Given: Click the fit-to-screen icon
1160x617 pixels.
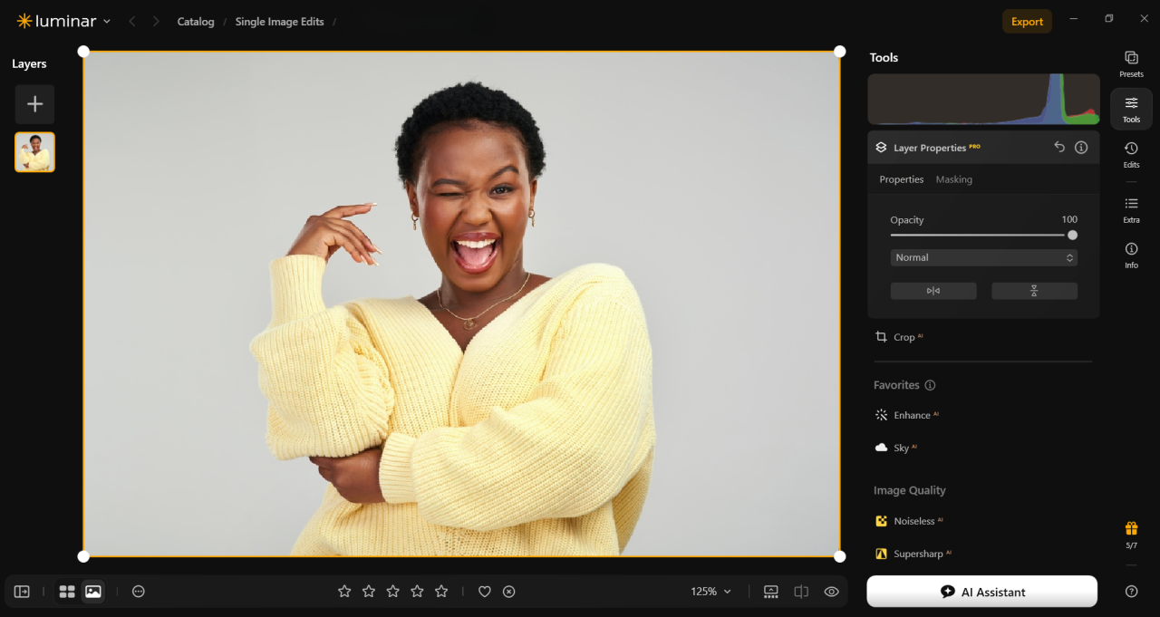Looking at the screenshot, I should pyautogui.click(x=771, y=592).
